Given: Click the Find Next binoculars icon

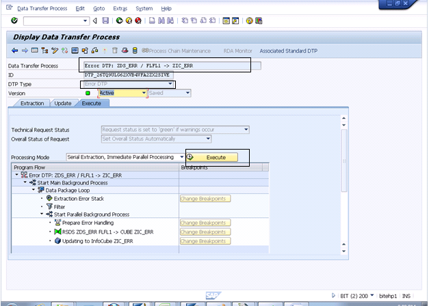Looking at the screenshot, I should point(170,20).
